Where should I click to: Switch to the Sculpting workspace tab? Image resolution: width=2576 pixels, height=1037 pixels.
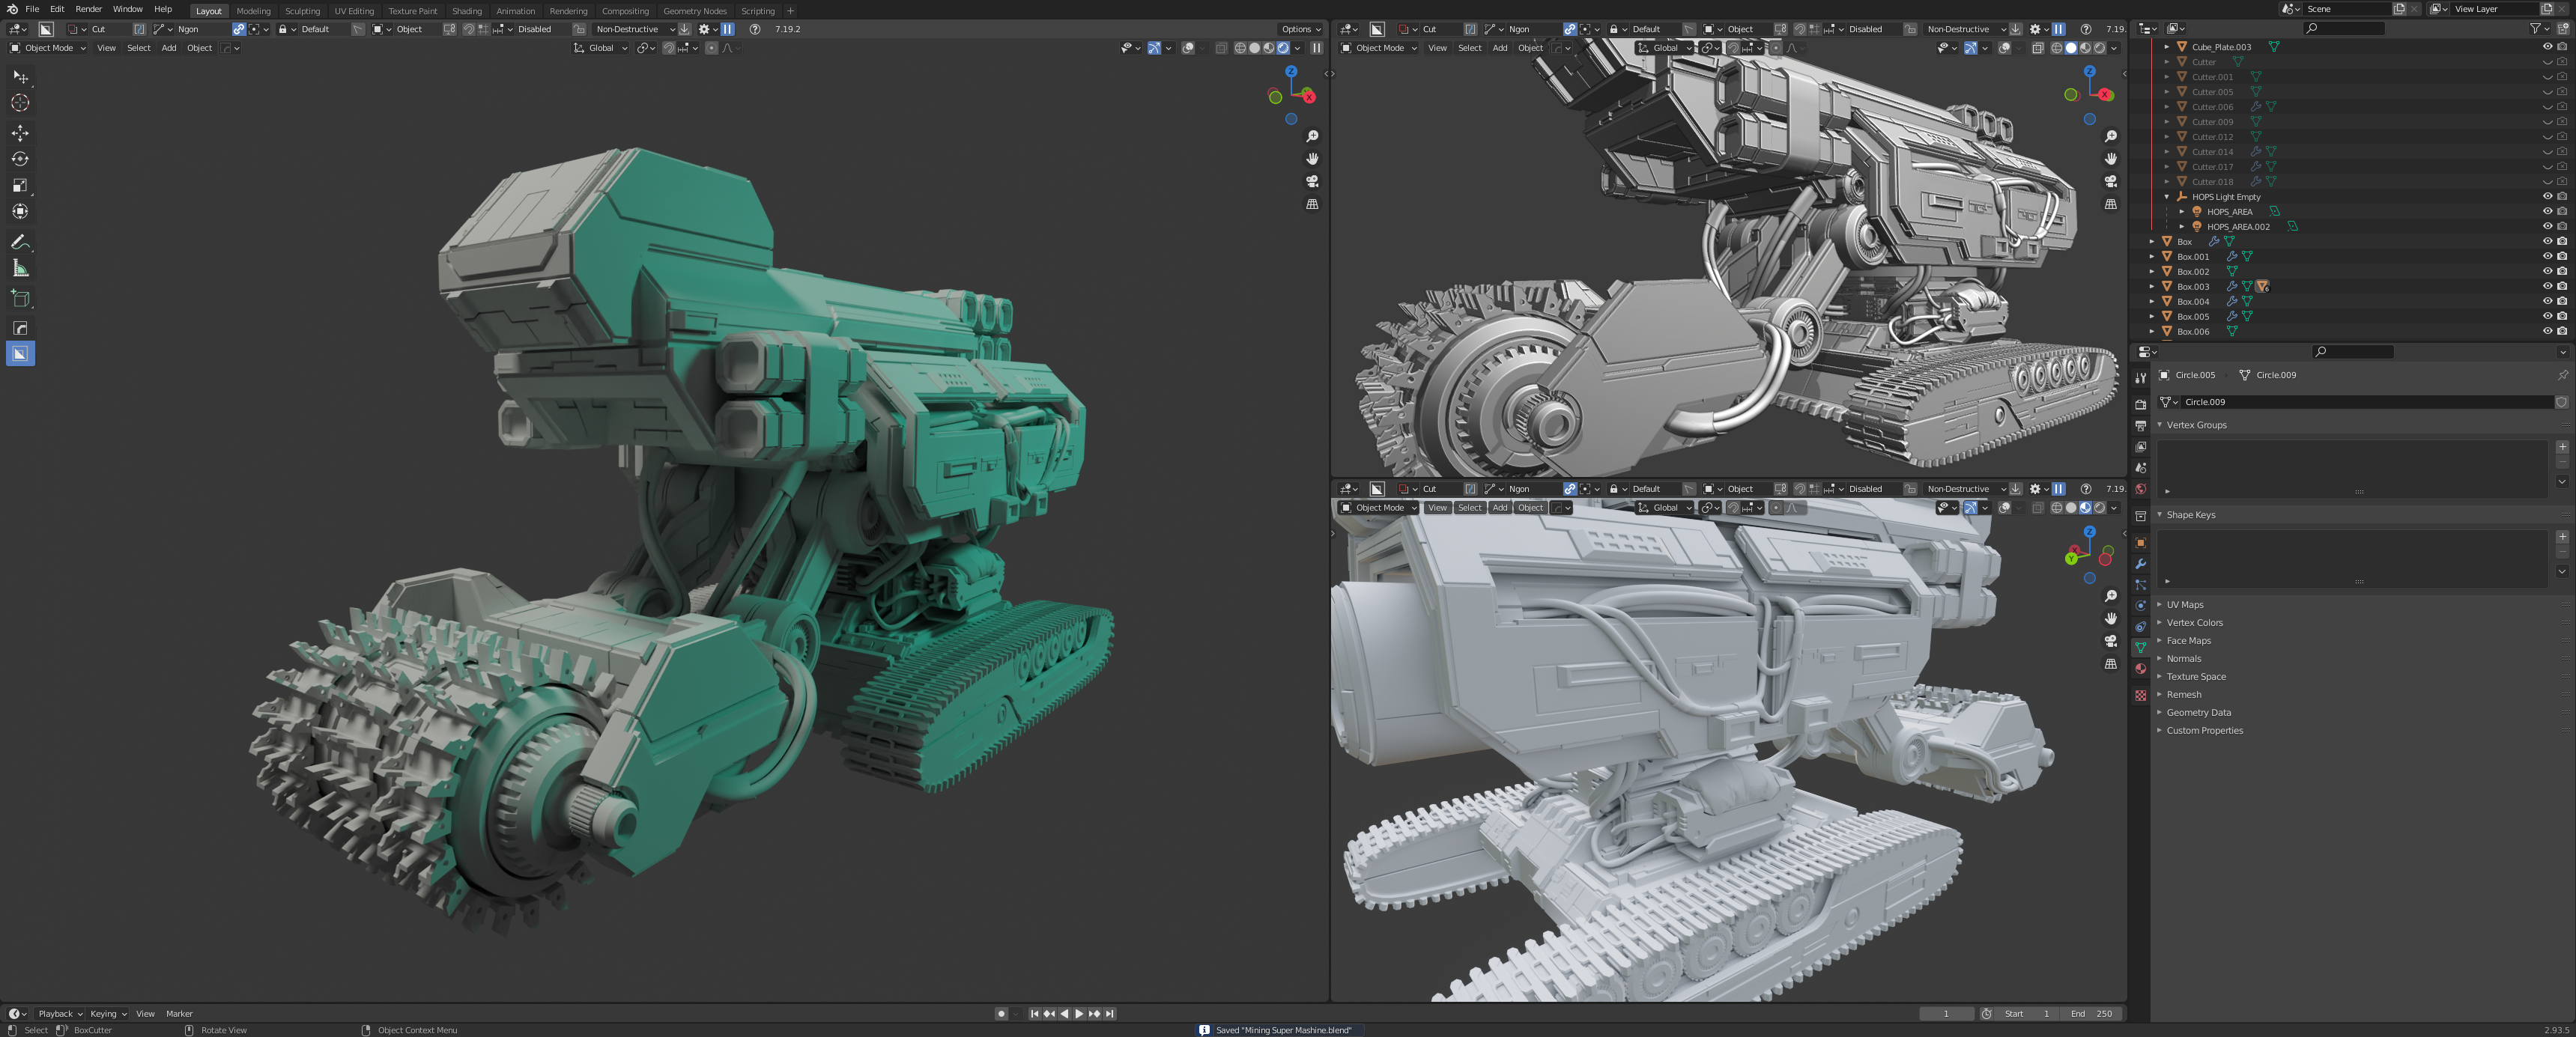point(302,11)
